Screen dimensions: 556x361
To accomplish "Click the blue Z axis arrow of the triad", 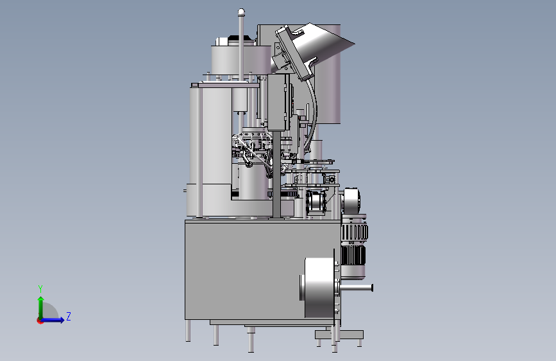I will coord(53,320).
